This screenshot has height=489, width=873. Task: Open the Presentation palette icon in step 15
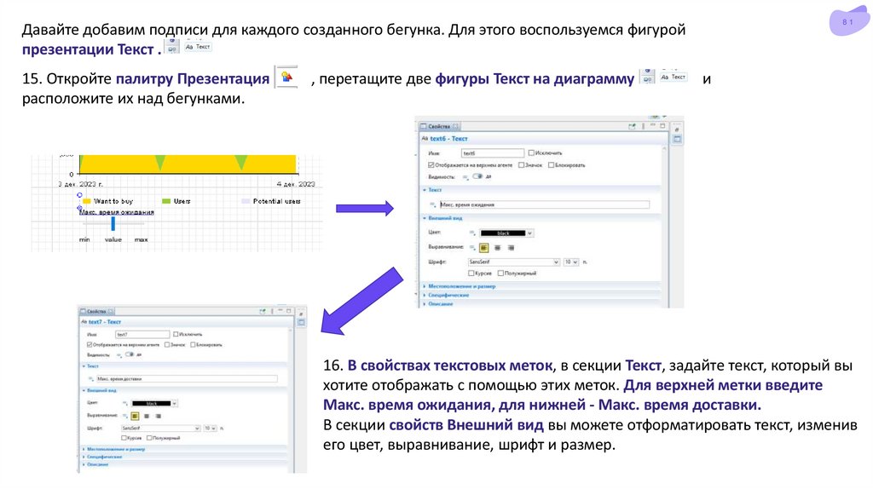click(x=287, y=78)
